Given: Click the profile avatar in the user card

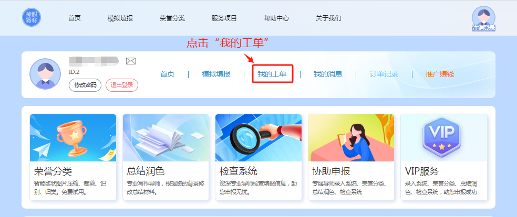Looking at the screenshot, I should (x=45, y=74).
